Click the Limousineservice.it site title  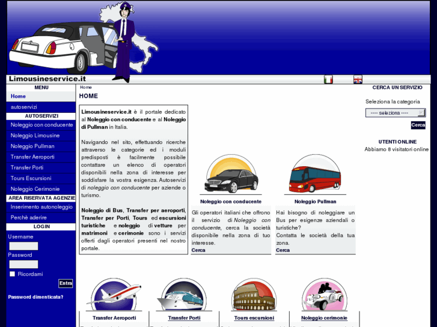click(47, 79)
